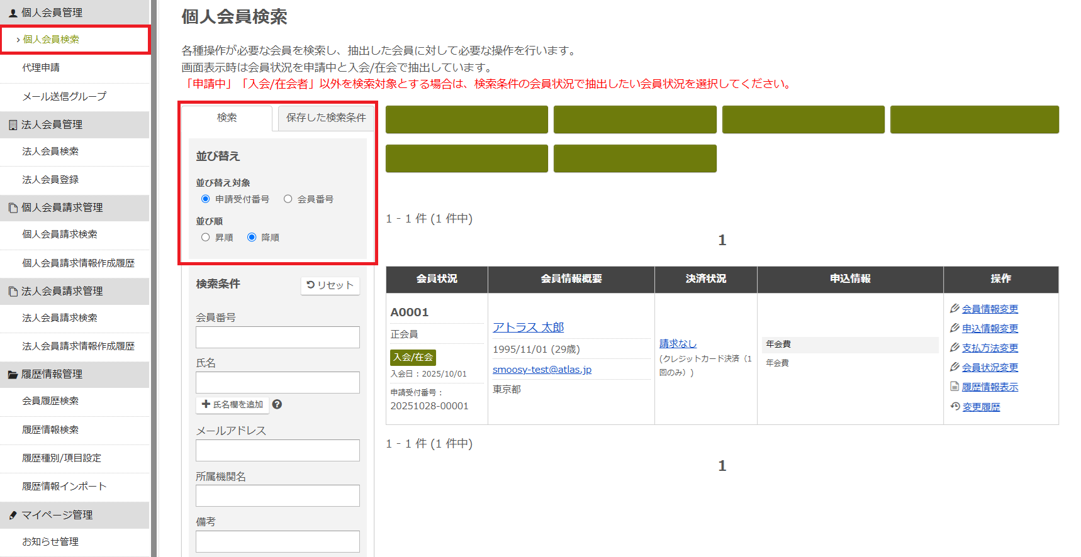Click the person icon next to 個人会員管理

click(13, 13)
